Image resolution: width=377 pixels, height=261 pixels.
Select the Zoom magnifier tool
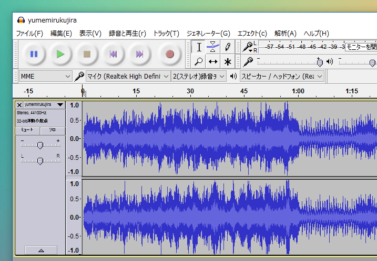pyautogui.click(x=199, y=62)
